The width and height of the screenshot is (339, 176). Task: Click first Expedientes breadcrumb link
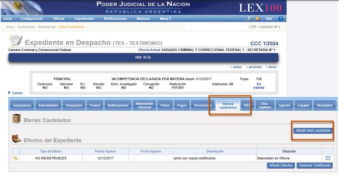pos(26,27)
